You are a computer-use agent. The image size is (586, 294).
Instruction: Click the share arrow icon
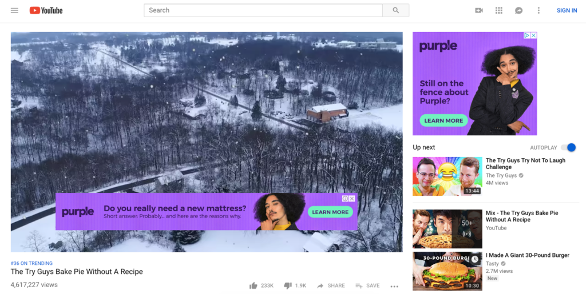point(320,286)
